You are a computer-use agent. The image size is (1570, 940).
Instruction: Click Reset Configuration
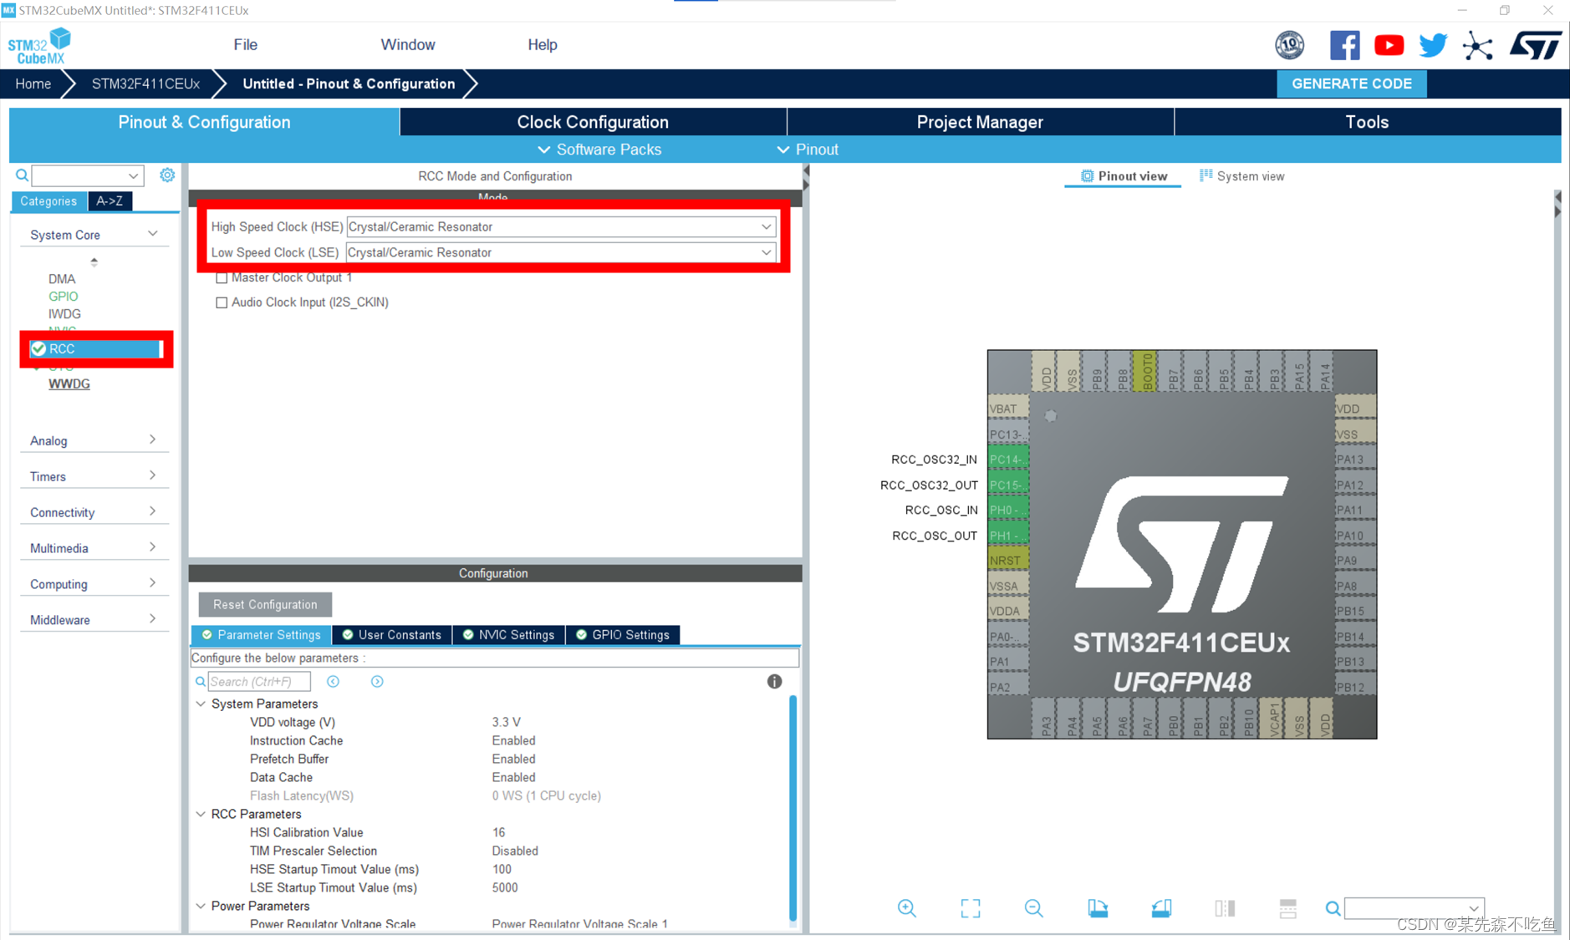[x=264, y=604]
